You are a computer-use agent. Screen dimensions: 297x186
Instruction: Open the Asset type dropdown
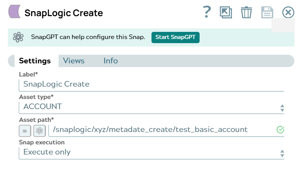click(152, 108)
